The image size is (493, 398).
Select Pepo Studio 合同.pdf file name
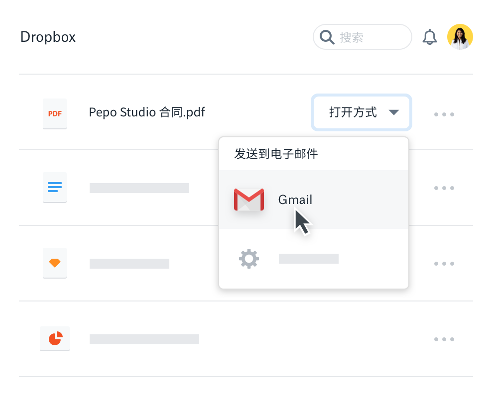point(147,112)
